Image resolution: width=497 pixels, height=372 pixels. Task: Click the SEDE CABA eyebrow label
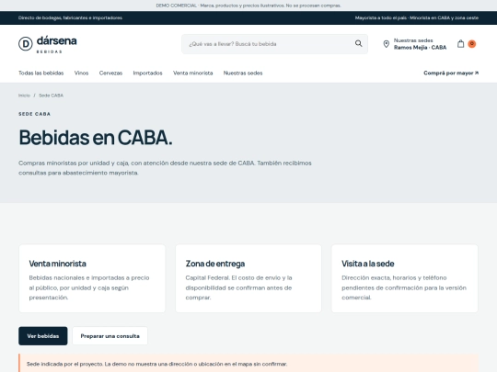35,114
